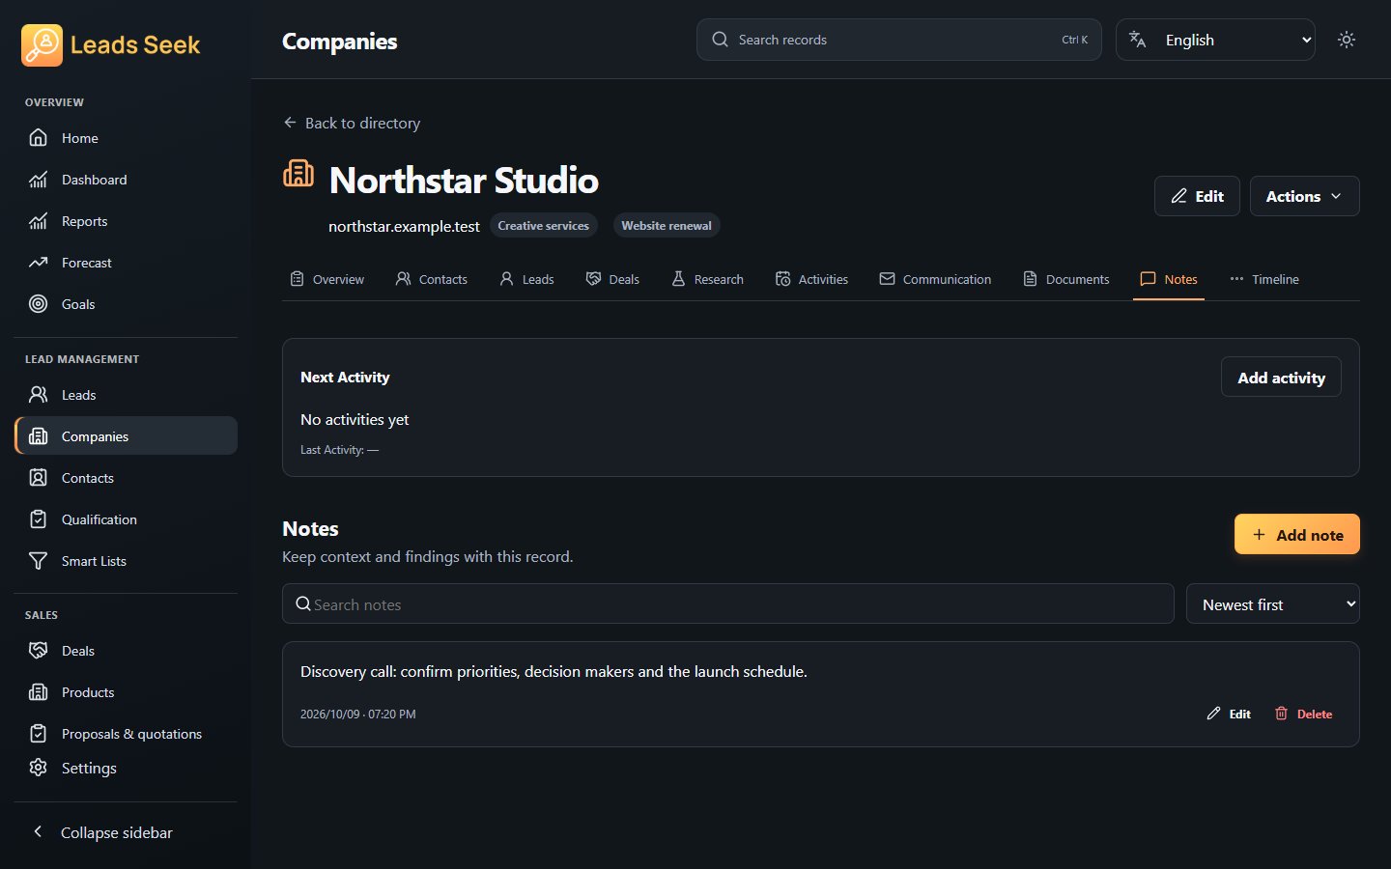Open Smart Lists
The height and width of the screenshot is (869, 1391).
(x=126, y=561)
